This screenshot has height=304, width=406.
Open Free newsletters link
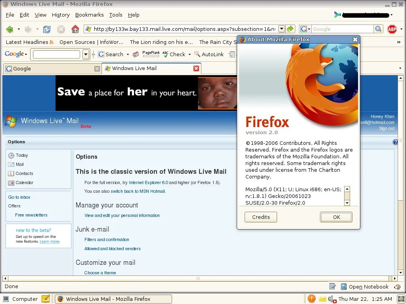[x=31, y=215]
